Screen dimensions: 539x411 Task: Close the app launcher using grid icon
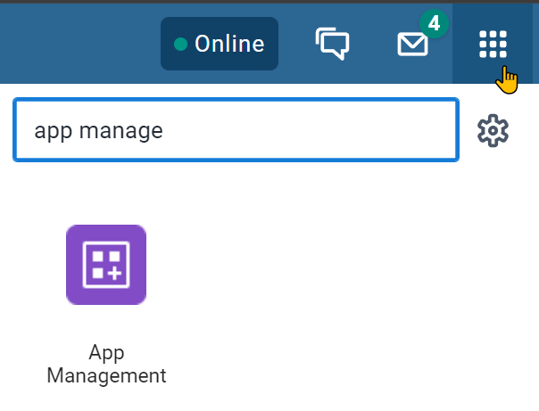493,44
